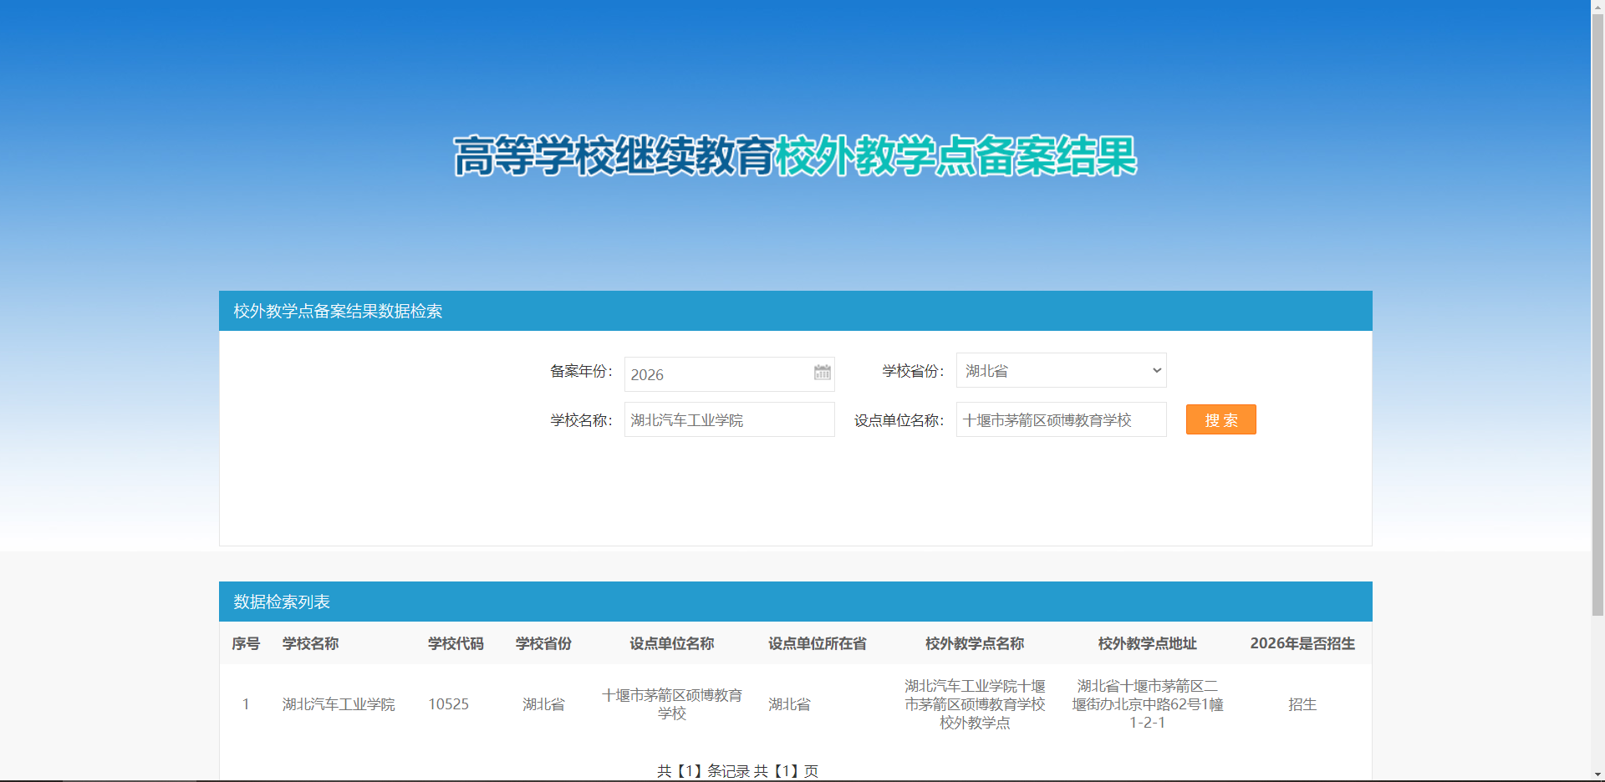Click the 设点单位名称 column header
The image size is (1605, 782).
tap(672, 643)
